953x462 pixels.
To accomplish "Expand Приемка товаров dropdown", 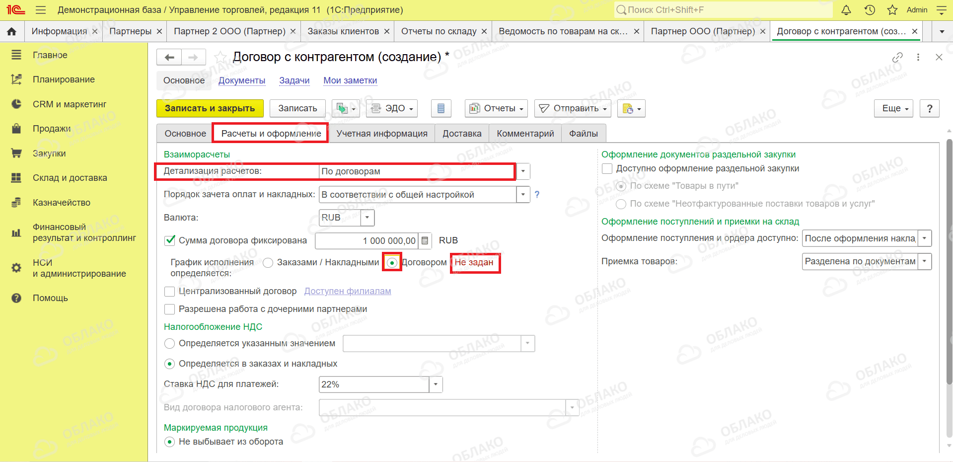I will point(925,261).
